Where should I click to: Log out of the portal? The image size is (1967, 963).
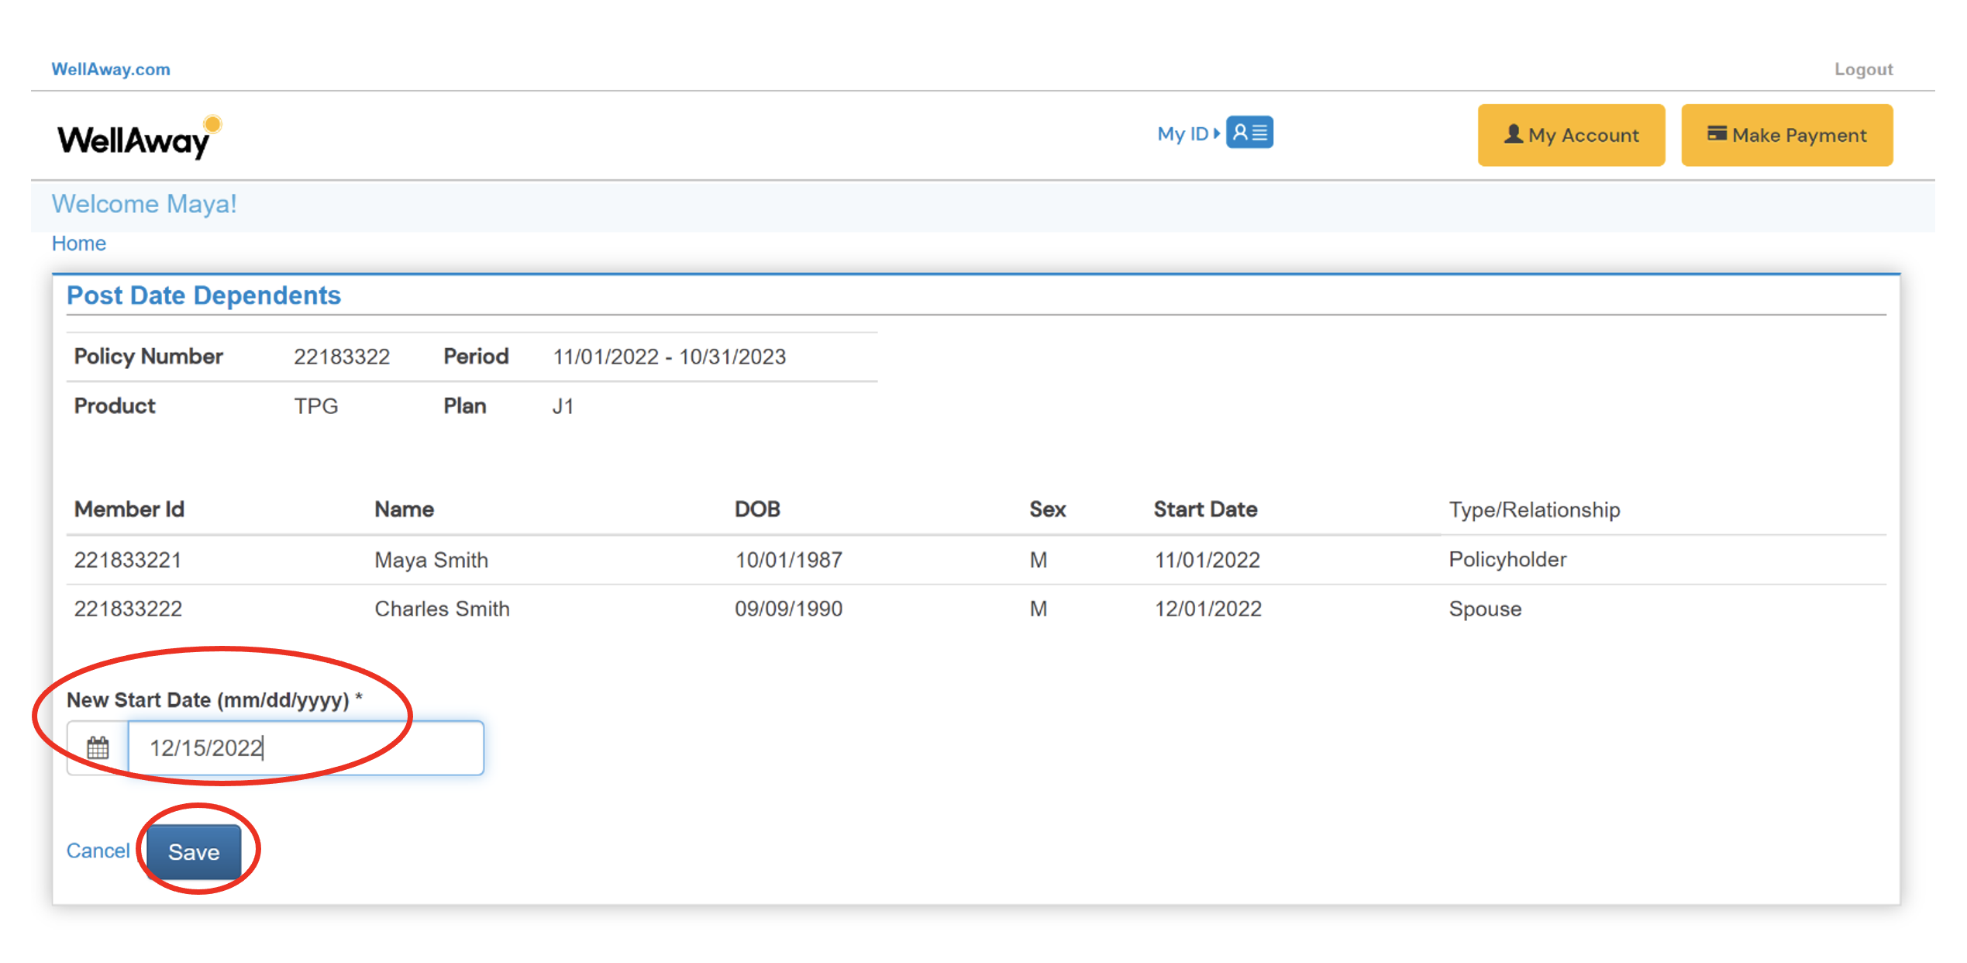point(1863,69)
